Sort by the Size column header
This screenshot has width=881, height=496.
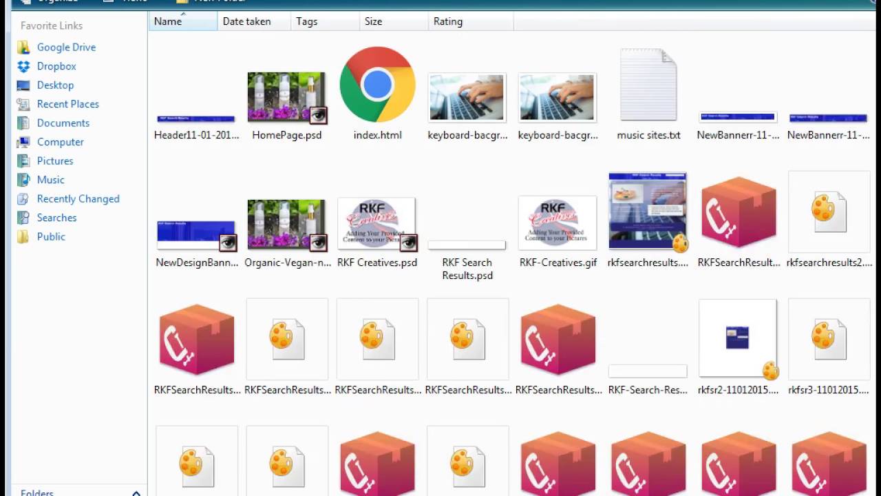(394, 21)
